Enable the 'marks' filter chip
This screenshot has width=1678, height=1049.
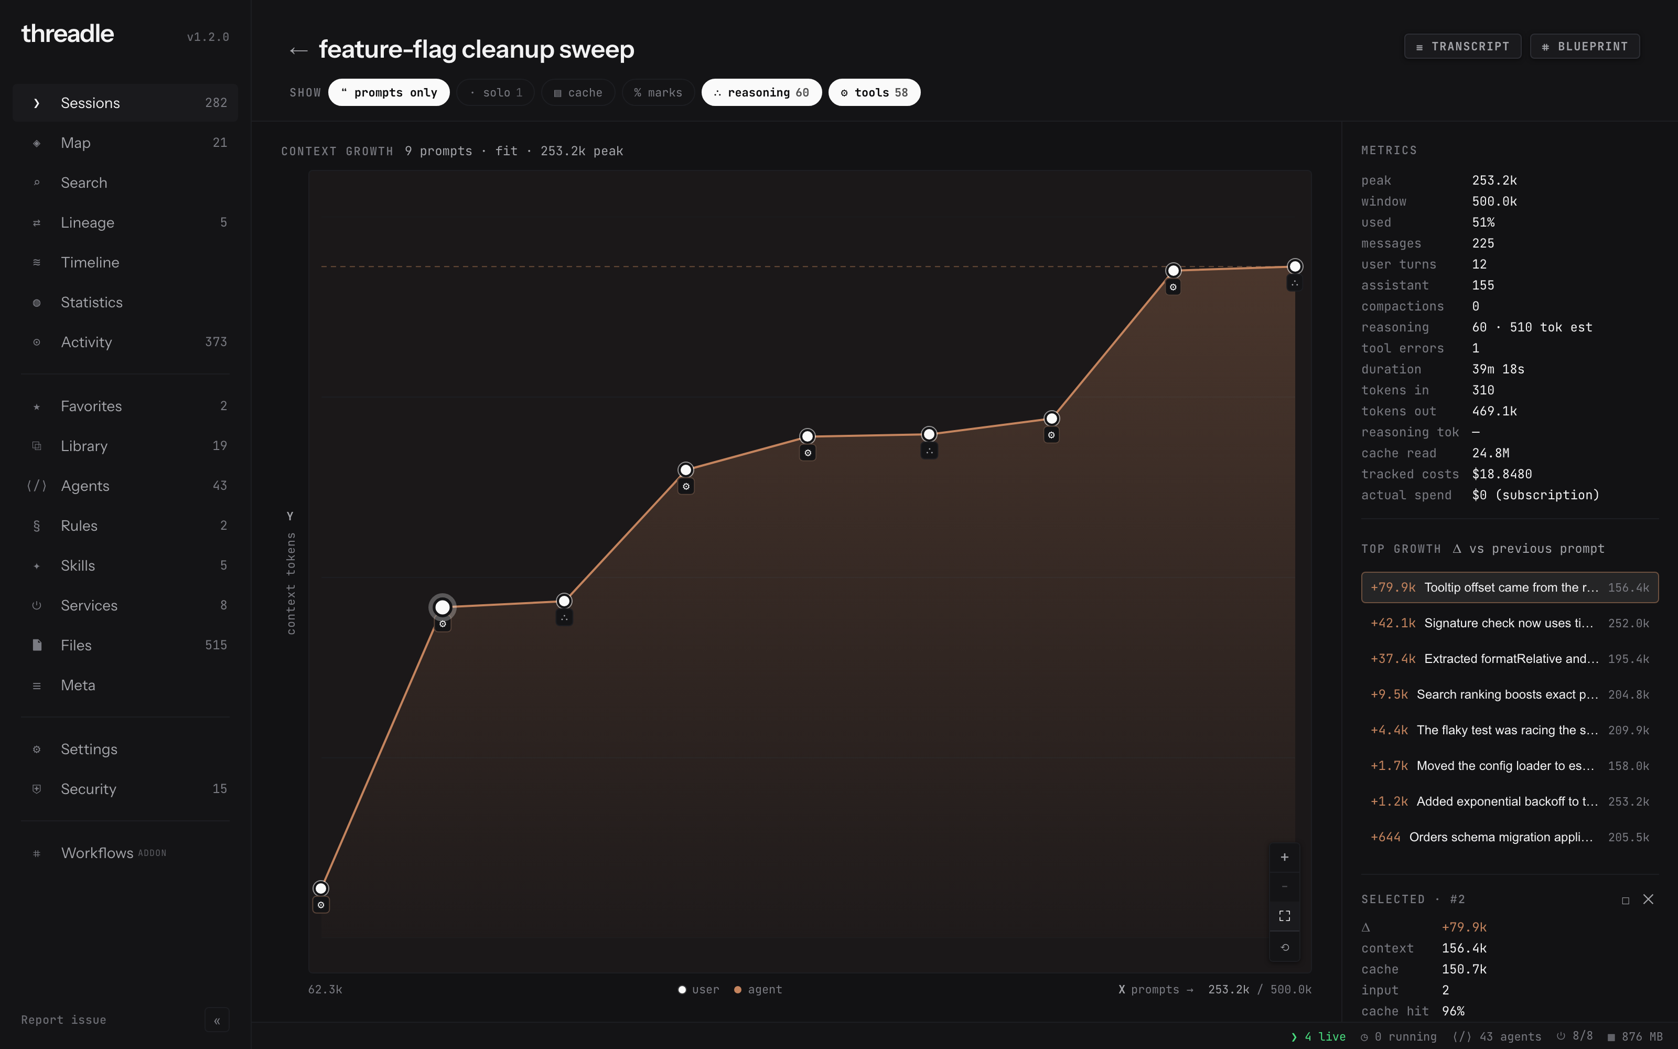[x=658, y=93]
